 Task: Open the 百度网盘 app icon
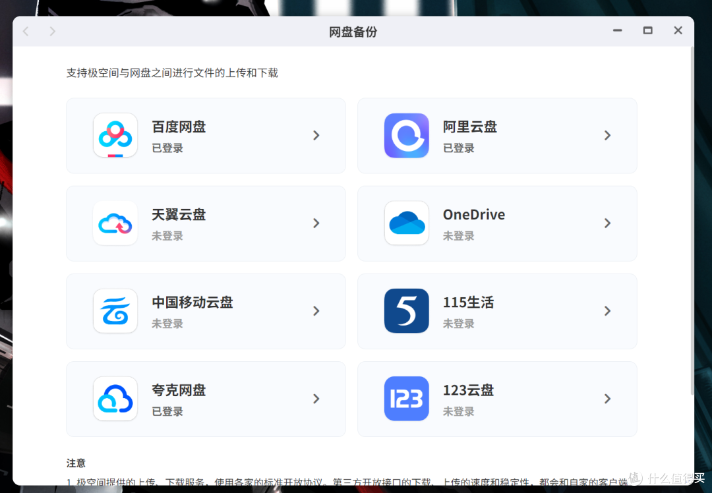[115, 135]
